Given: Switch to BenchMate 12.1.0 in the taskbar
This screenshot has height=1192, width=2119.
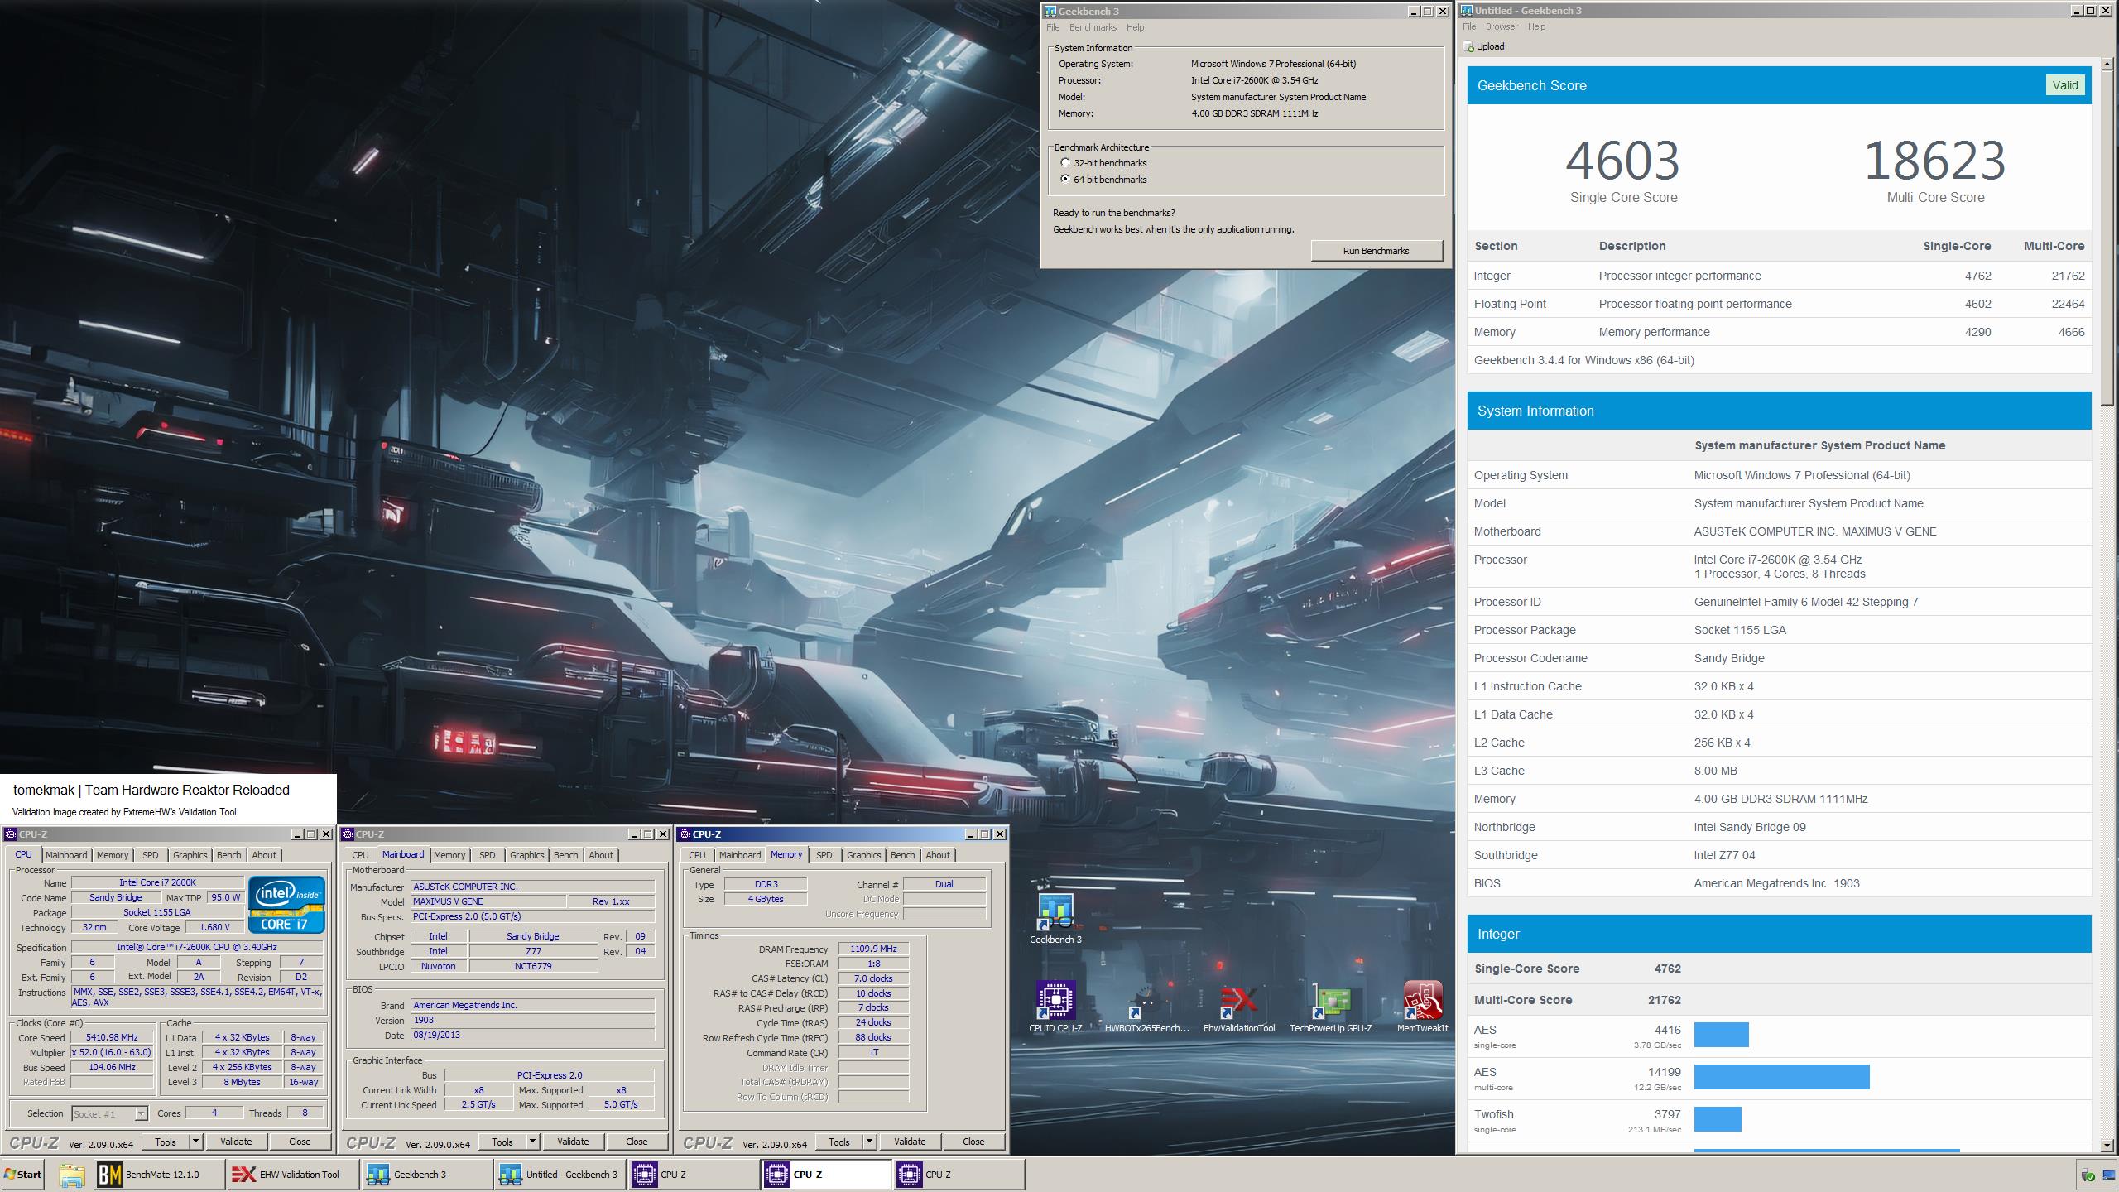Looking at the screenshot, I should coord(158,1175).
